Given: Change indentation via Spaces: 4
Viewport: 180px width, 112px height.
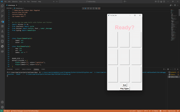Looking at the screenshot, I should [139, 111].
